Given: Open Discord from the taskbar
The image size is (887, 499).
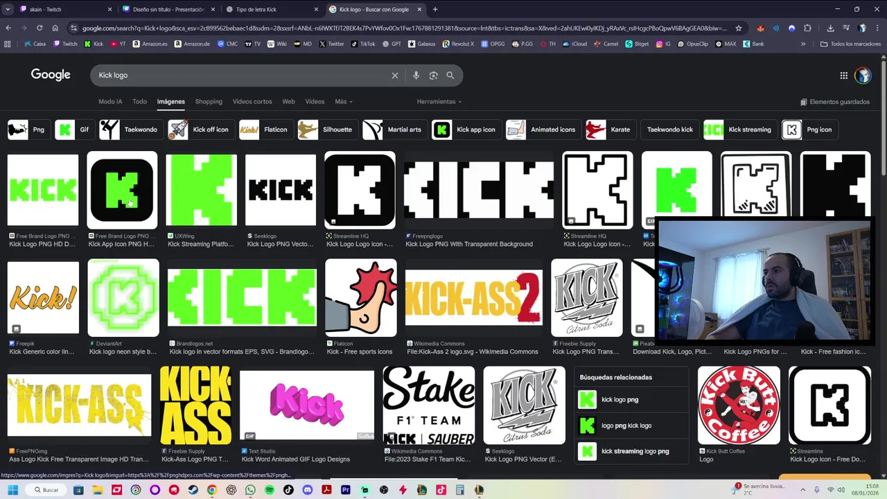Looking at the screenshot, I should [x=308, y=490].
